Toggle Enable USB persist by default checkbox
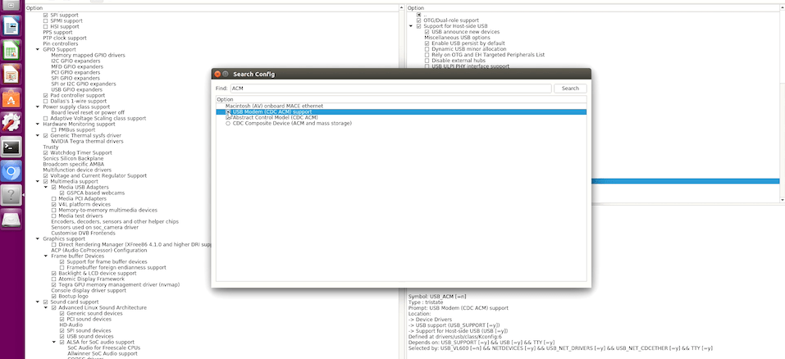Image resolution: width=785 pixels, height=359 pixels. click(x=427, y=43)
